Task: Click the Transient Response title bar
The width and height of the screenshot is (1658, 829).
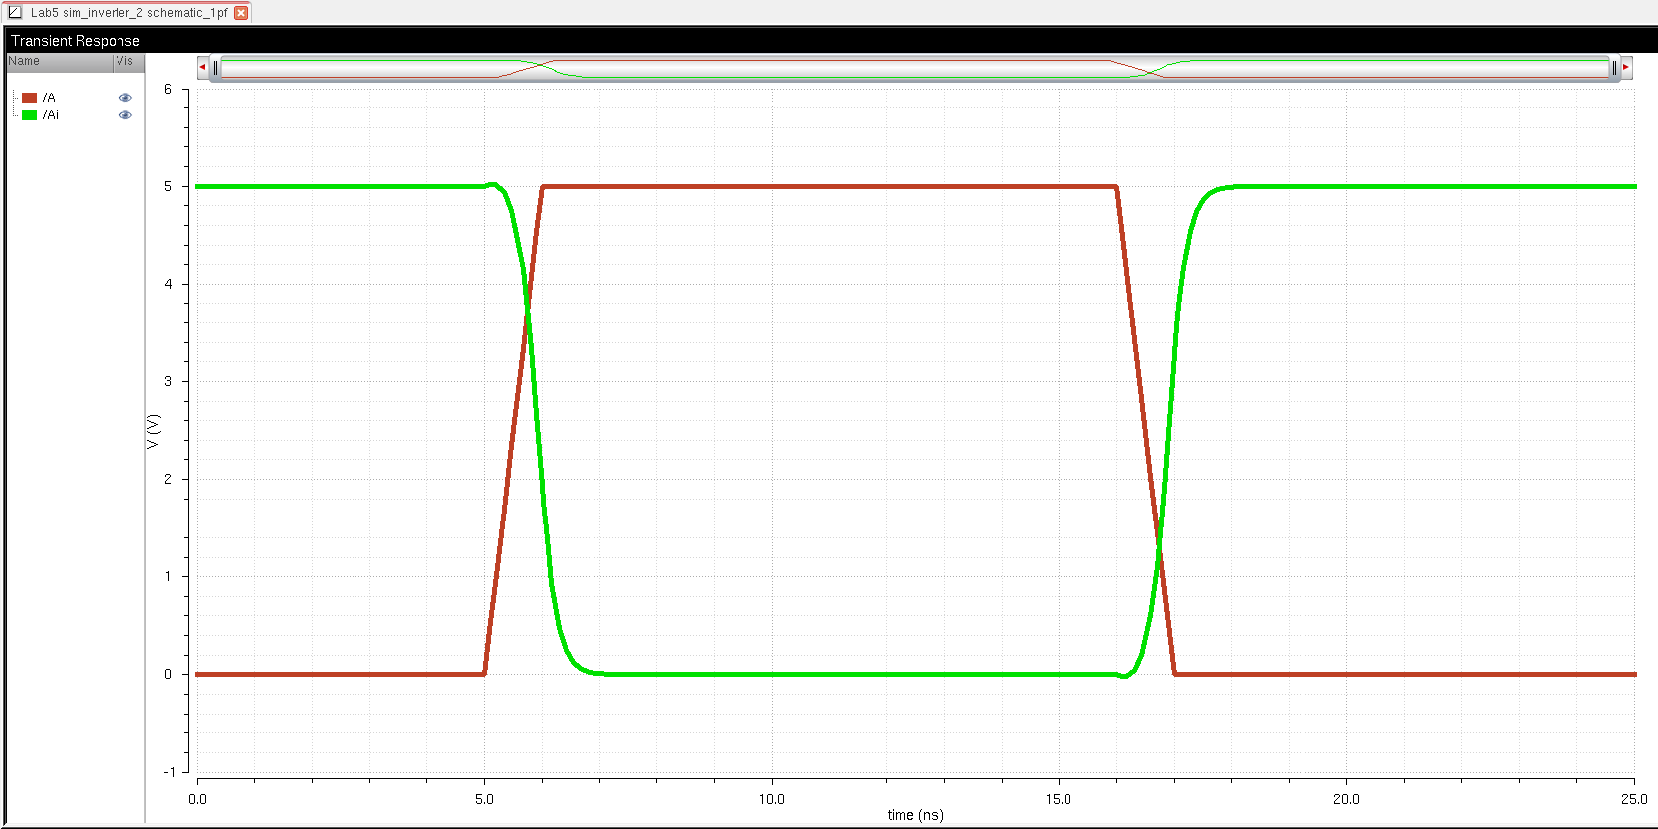Action: pyautogui.click(x=76, y=41)
